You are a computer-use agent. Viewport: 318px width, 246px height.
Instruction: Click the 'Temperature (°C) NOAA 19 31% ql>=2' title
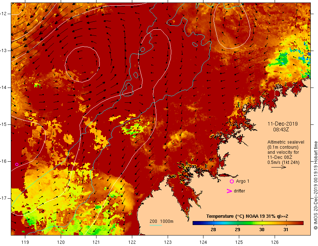pyautogui.click(x=247, y=216)
